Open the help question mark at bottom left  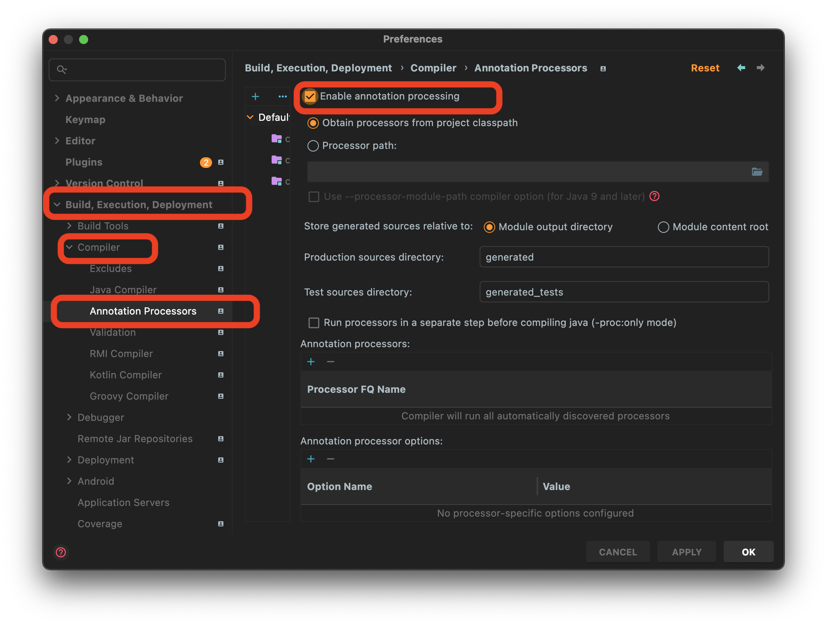click(x=61, y=552)
